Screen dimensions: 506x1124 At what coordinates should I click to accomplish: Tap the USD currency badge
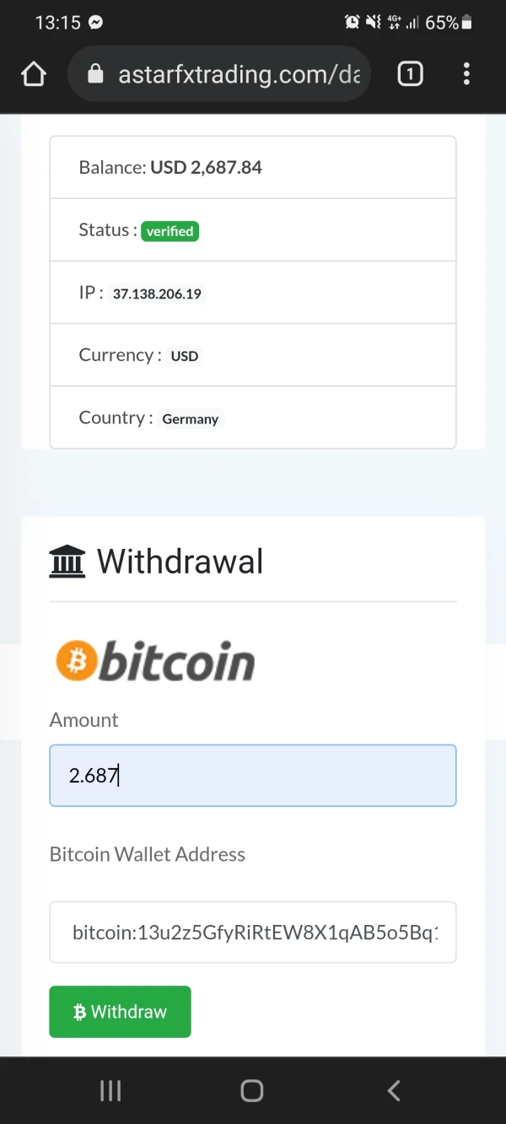coord(184,356)
